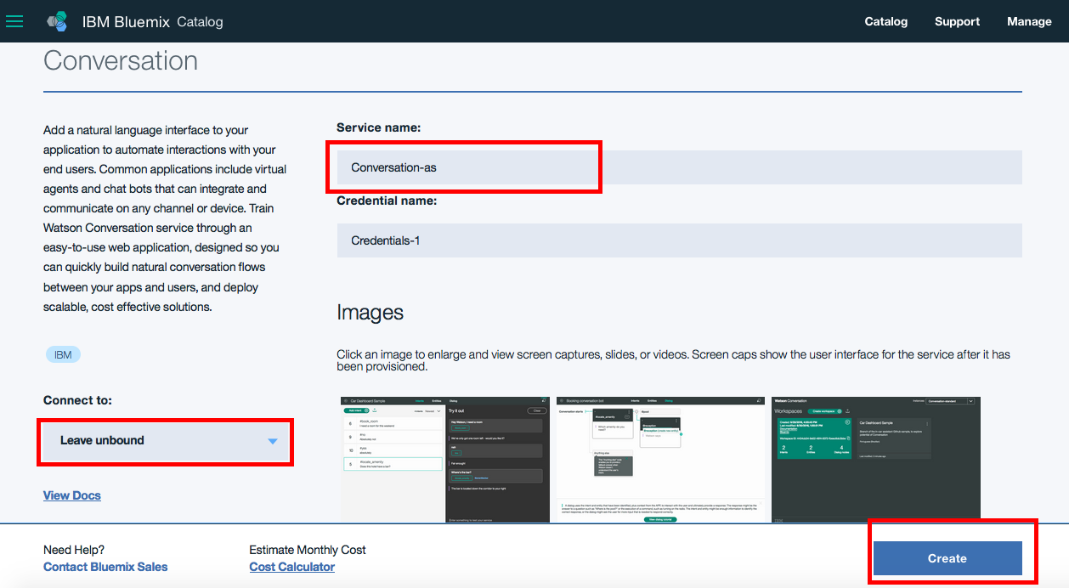
Task: Open the View Docs link
Action: (72, 495)
